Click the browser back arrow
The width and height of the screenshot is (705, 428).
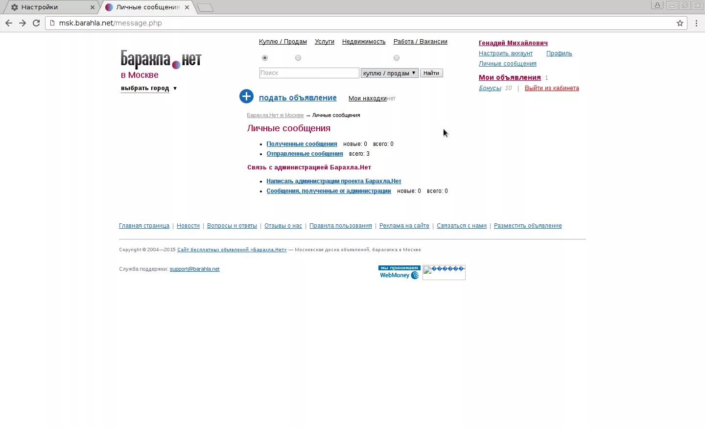(x=9, y=23)
